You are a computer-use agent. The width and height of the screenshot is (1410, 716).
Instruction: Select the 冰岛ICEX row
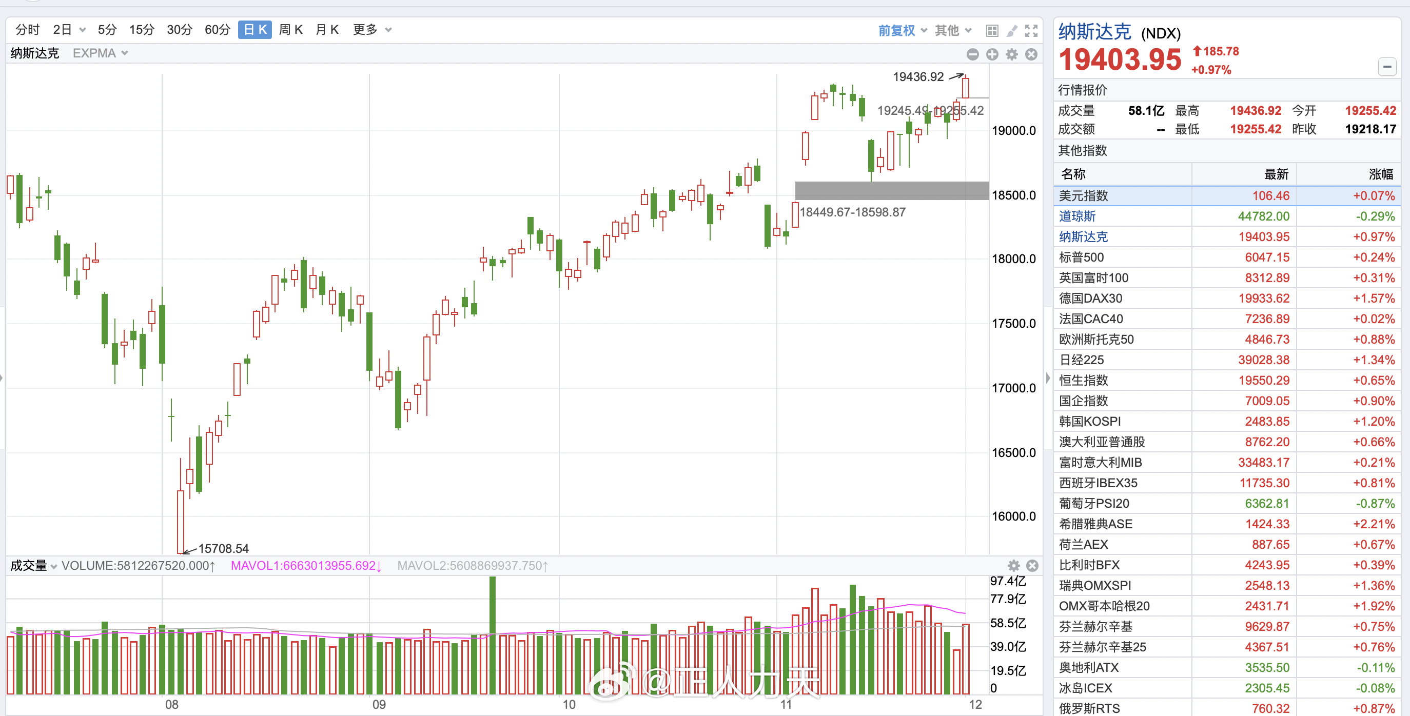click(x=1227, y=688)
